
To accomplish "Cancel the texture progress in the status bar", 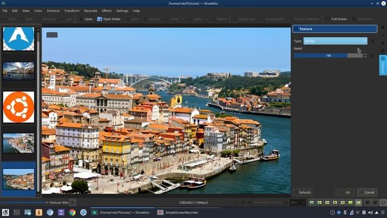I will 73,202.
